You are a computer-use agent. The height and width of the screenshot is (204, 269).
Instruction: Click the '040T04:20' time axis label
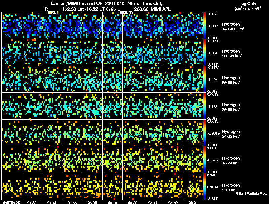(11, 202)
